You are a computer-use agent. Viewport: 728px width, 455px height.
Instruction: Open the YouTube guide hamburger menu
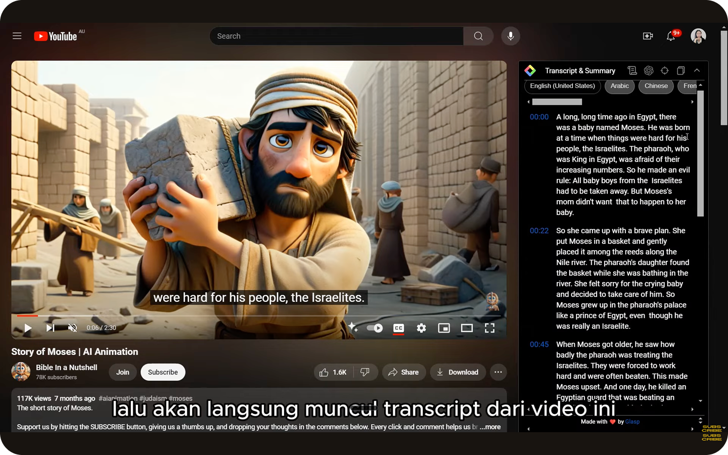pos(17,36)
